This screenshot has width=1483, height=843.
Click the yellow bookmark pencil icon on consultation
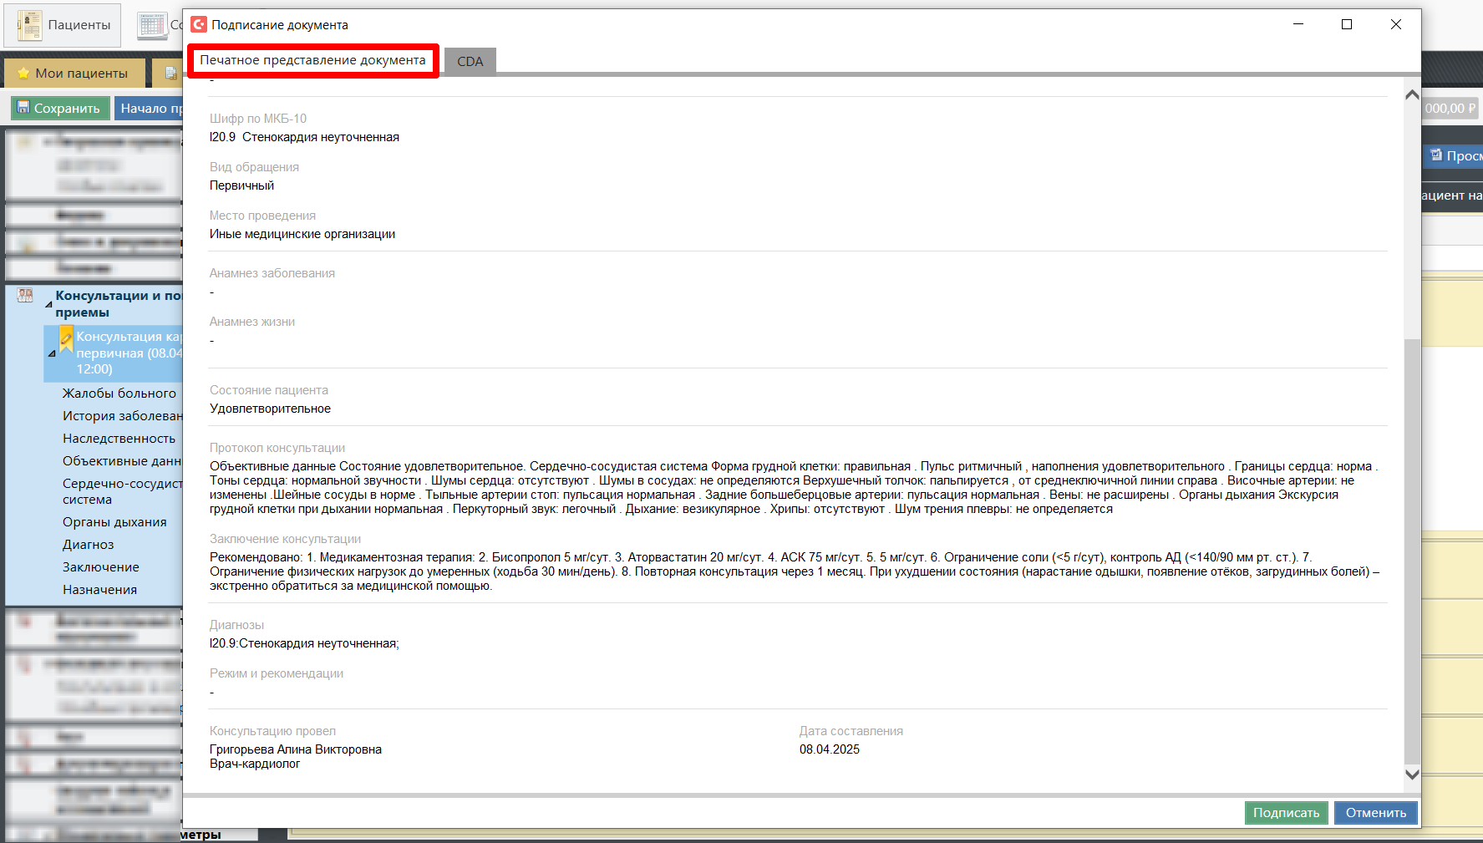pos(66,338)
